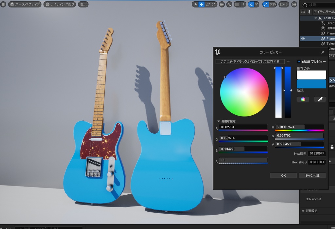Select the Rotate tool in viewport toolbar

tap(208, 5)
